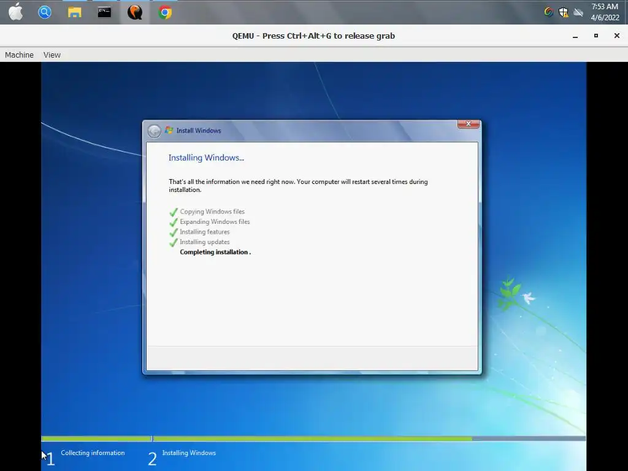The width and height of the screenshot is (628, 471).
Task: Click 'Expanding Windows files' text
Action: [x=215, y=221]
